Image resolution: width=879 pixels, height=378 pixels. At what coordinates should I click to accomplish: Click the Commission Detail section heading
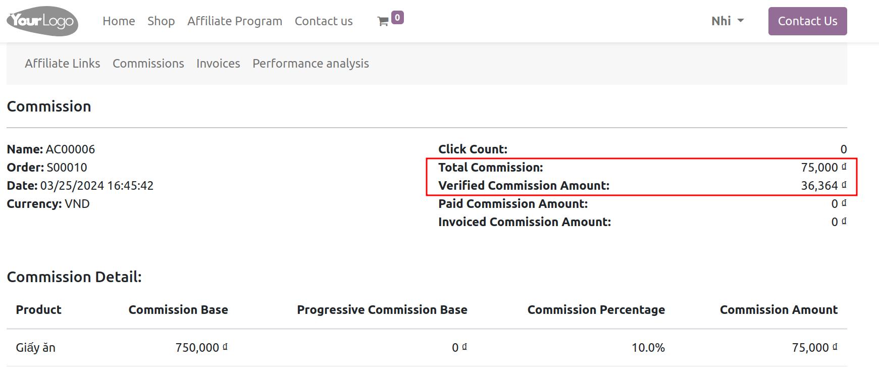74,277
